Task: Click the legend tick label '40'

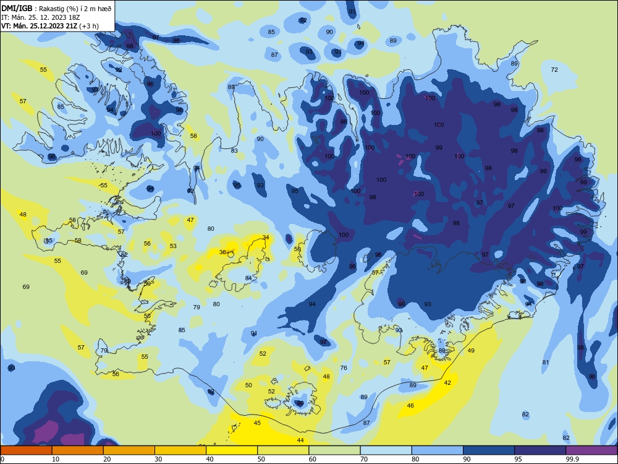Action: pyautogui.click(x=210, y=459)
